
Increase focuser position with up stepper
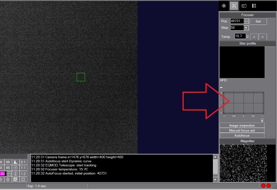(246, 20)
